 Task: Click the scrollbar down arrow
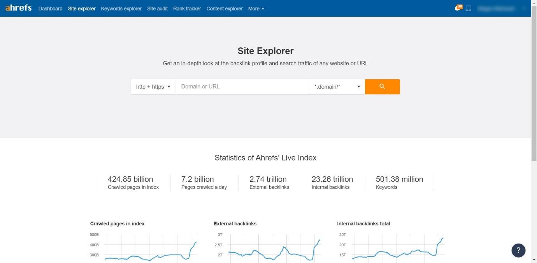534,260
